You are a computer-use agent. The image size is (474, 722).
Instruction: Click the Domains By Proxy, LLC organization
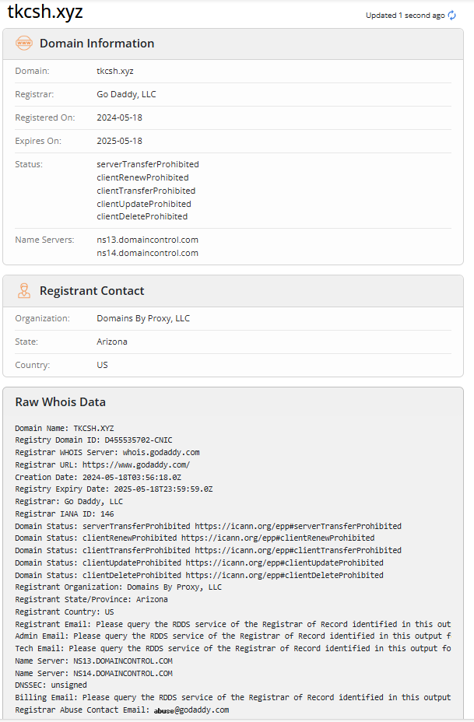coord(143,319)
